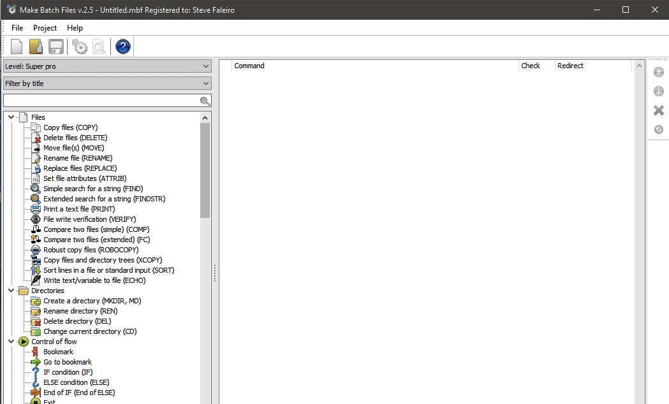Click the Compare two files (COMP) icon
The width and height of the screenshot is (669, 404).
tap(36, 229)
